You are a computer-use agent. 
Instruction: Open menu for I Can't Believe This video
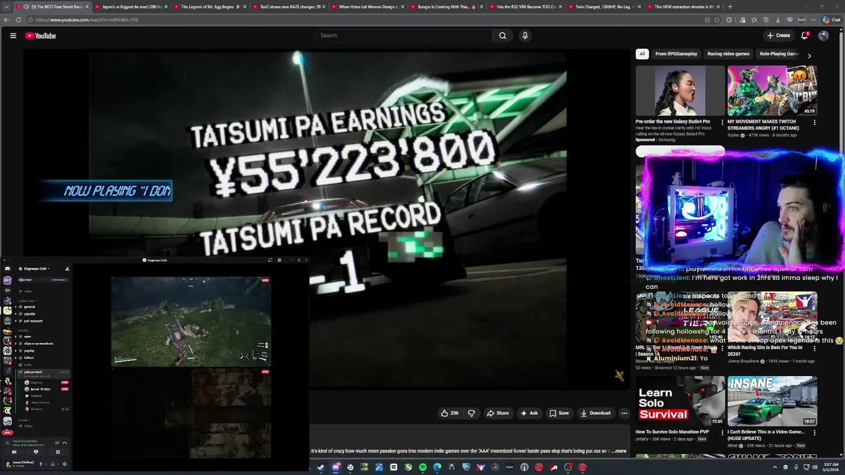tap(814, 433)
